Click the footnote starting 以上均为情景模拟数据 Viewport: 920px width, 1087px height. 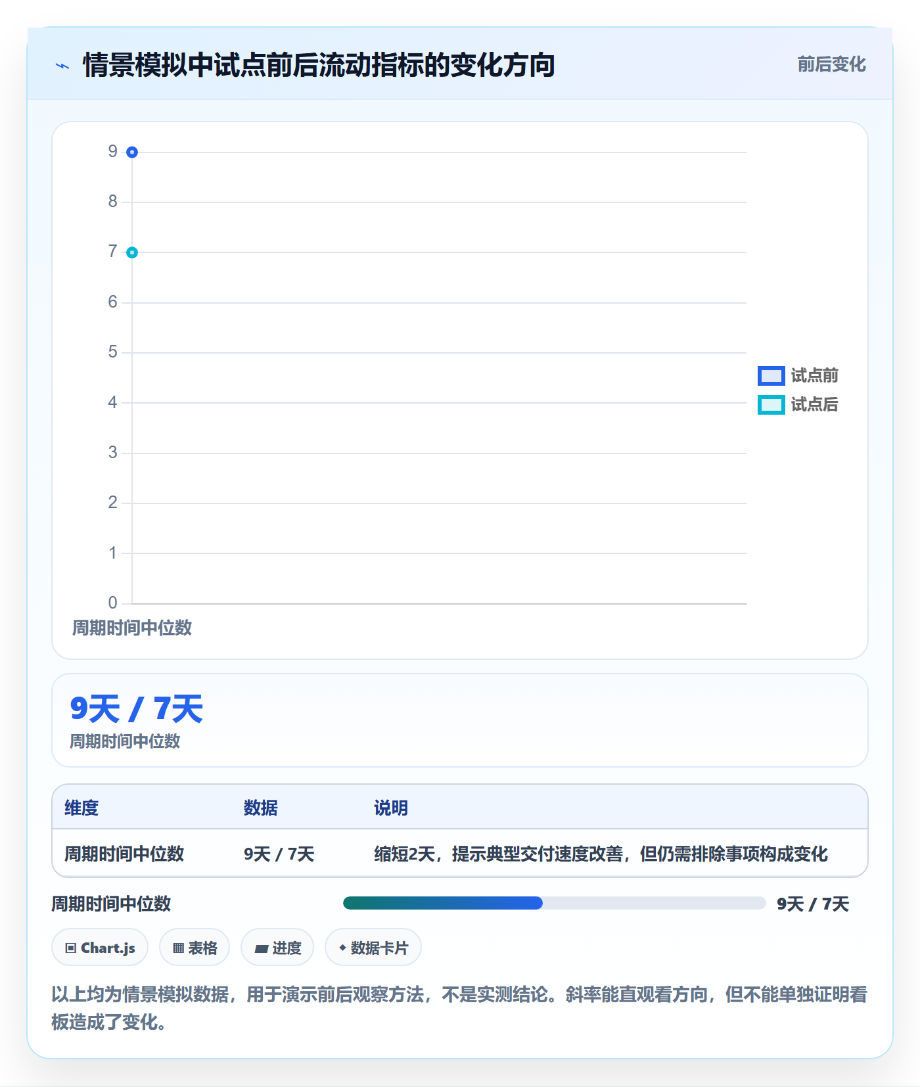click(x=459, y=1008)
